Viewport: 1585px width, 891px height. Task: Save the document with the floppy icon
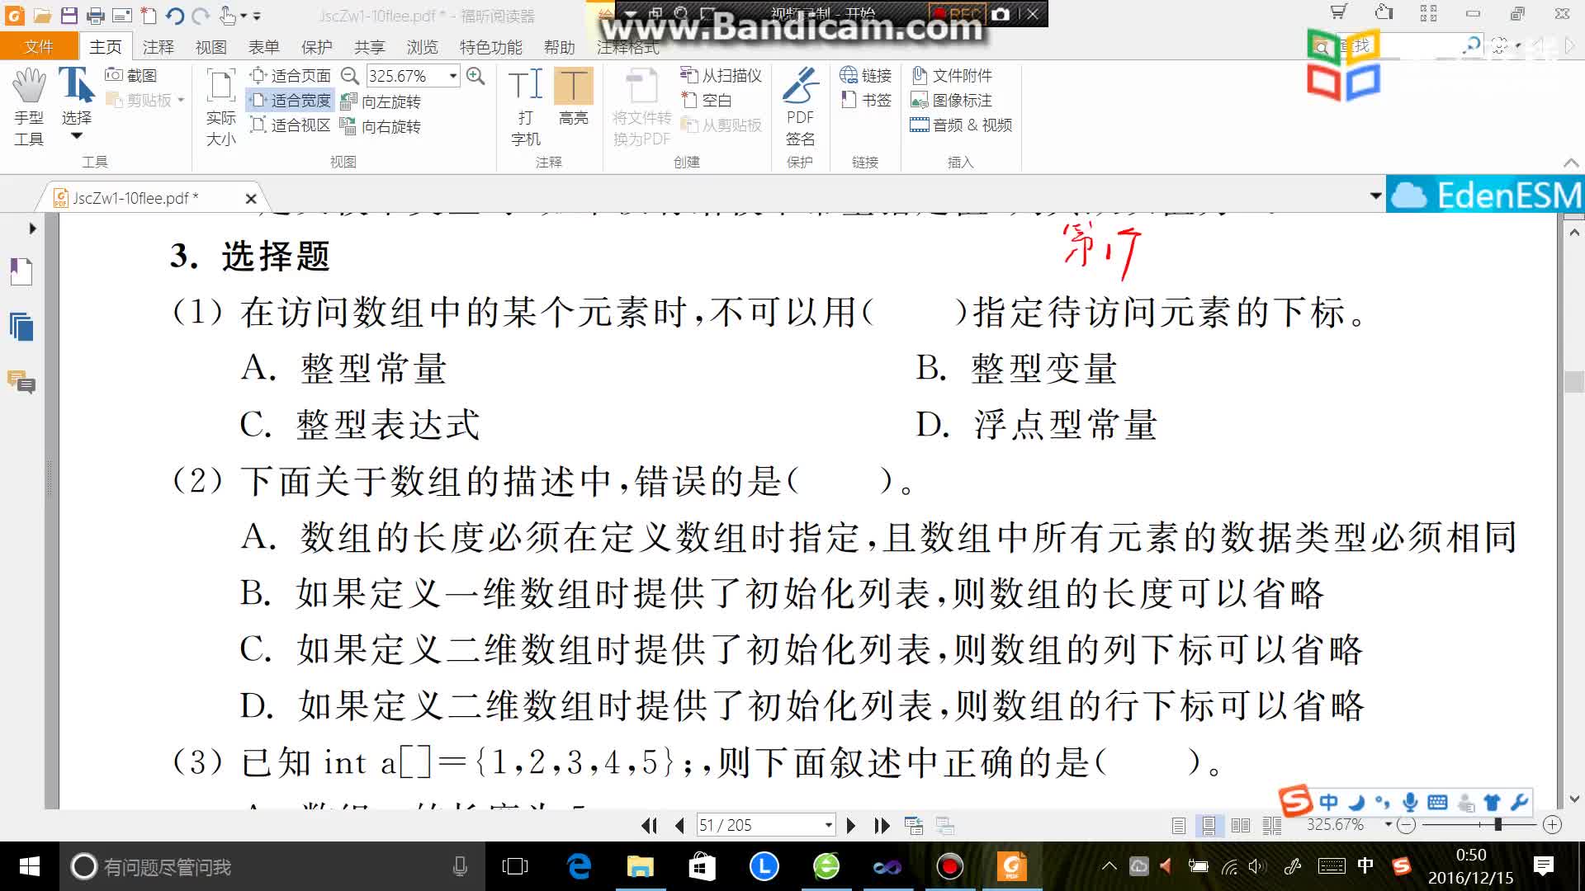pyautogui.click(x=69, y=15)
